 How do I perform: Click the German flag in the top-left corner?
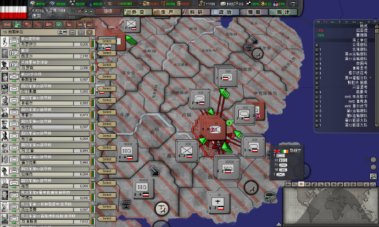[14, 9]
